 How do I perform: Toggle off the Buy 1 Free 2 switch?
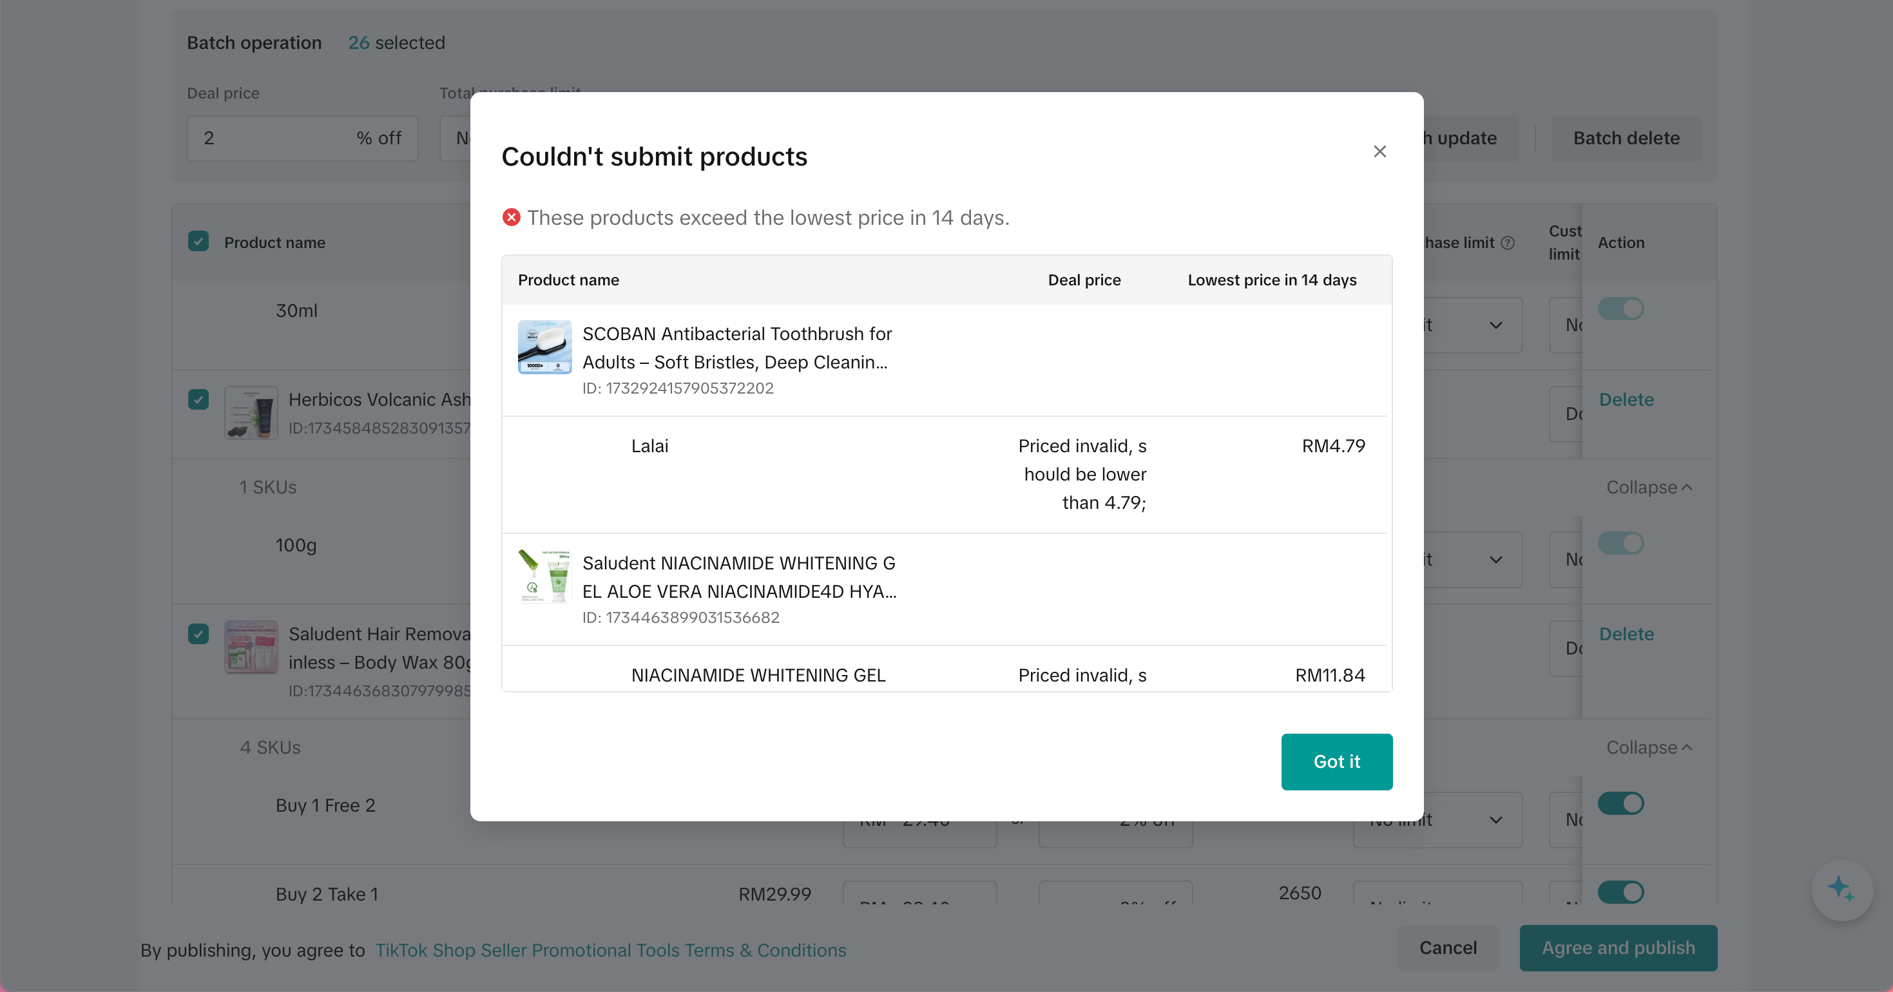[x=1620, y=803]
